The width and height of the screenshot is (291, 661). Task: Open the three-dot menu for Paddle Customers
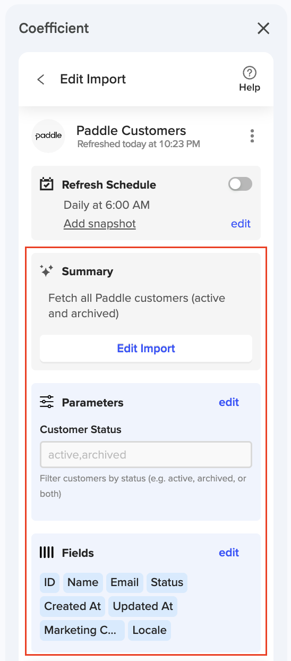[x=252, y=136]
